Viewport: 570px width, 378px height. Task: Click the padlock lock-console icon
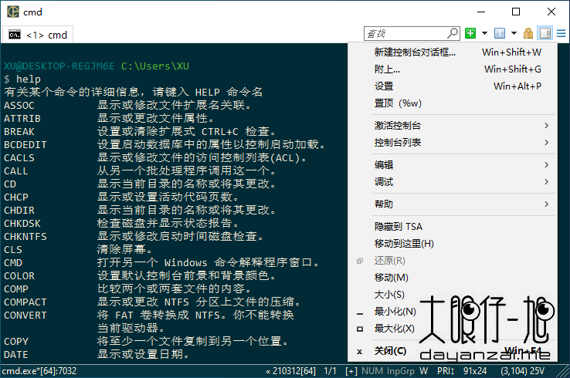click(528, 33)
